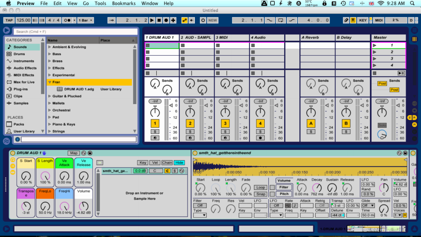421x237 pixels.
Task: Click the session record circle button
Action: pyautogui.click(x=203, y=20)
